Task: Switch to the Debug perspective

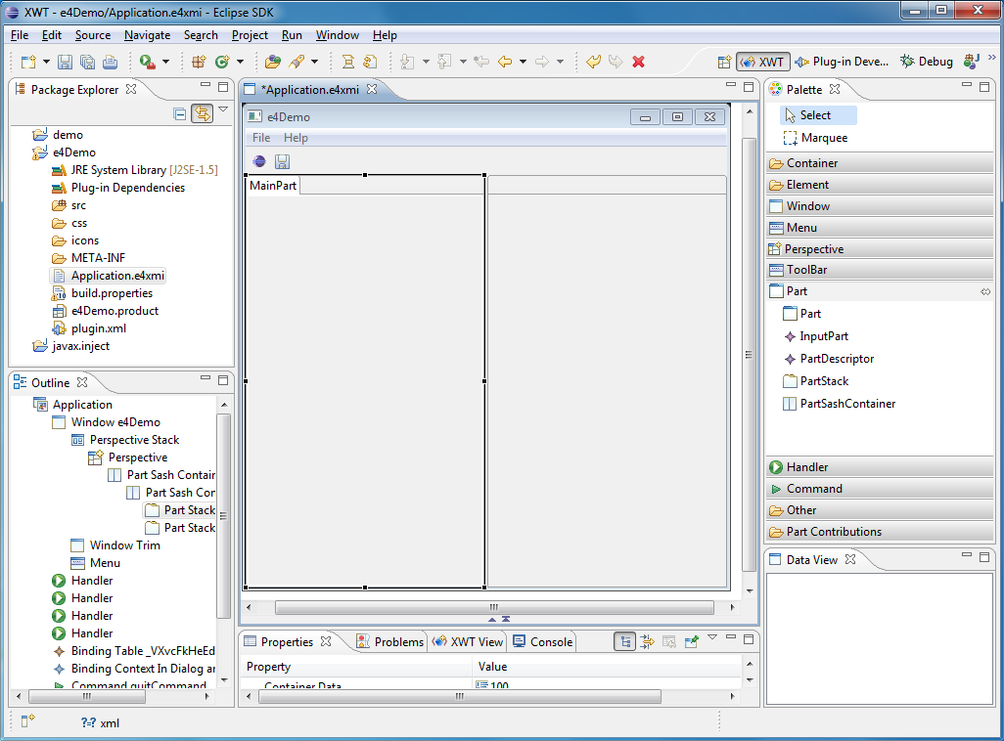Action: pos(926,62)
